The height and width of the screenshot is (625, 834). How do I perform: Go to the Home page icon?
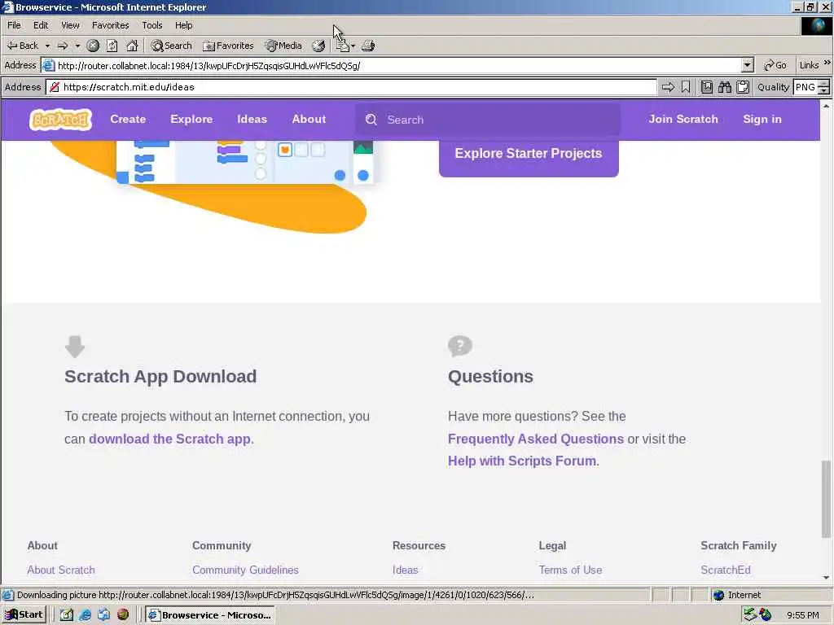tap(132, 46)
